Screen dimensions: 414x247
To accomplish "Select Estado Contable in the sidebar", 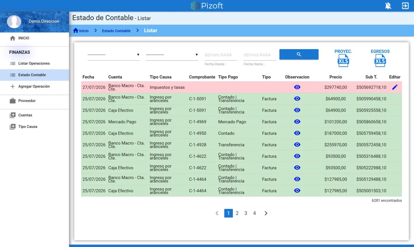I will coord(34,75).
